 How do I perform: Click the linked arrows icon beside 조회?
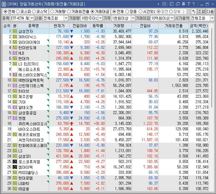[x=194, y=11]
